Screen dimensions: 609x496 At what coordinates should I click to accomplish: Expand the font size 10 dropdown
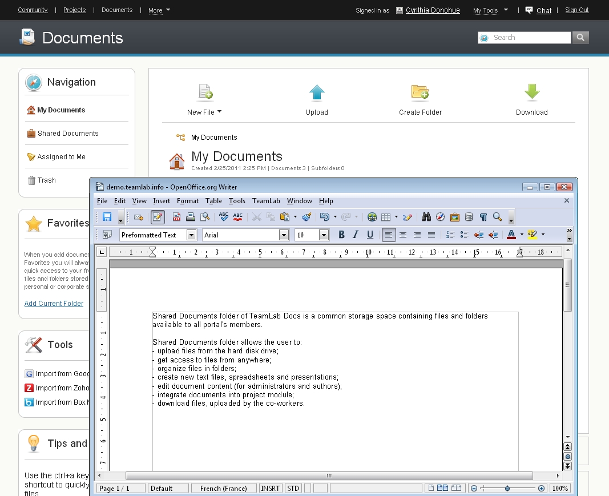324,235
